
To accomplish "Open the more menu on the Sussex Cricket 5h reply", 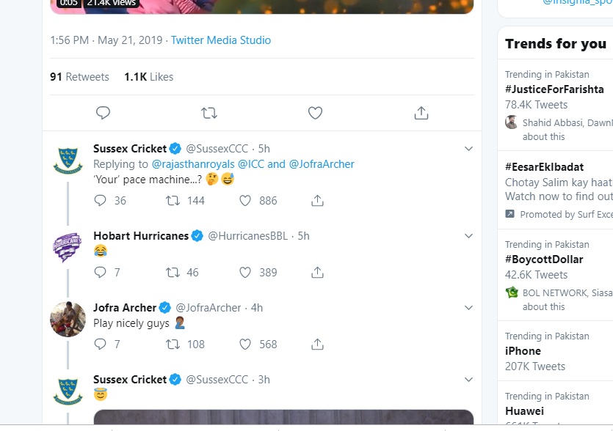I will [468, 149].
